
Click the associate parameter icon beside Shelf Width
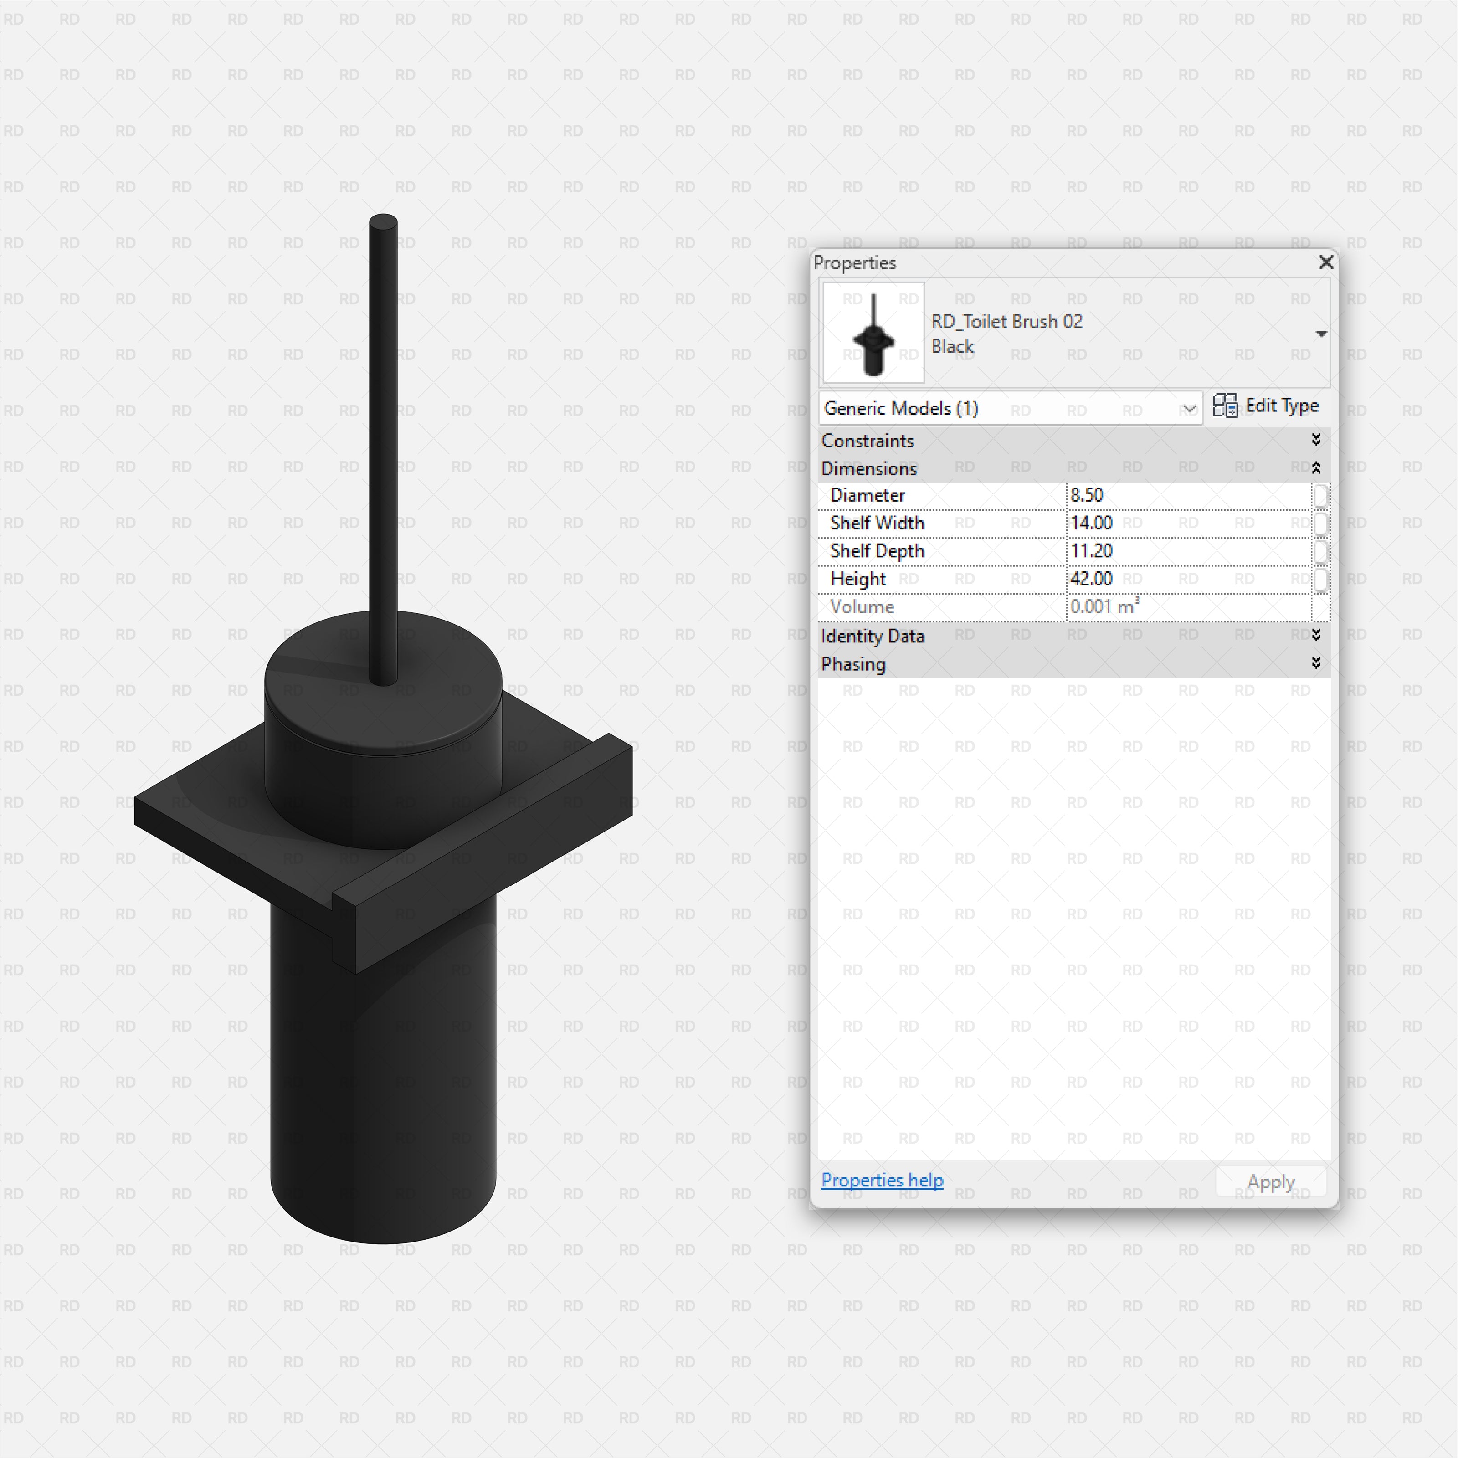click(1321, 523)
